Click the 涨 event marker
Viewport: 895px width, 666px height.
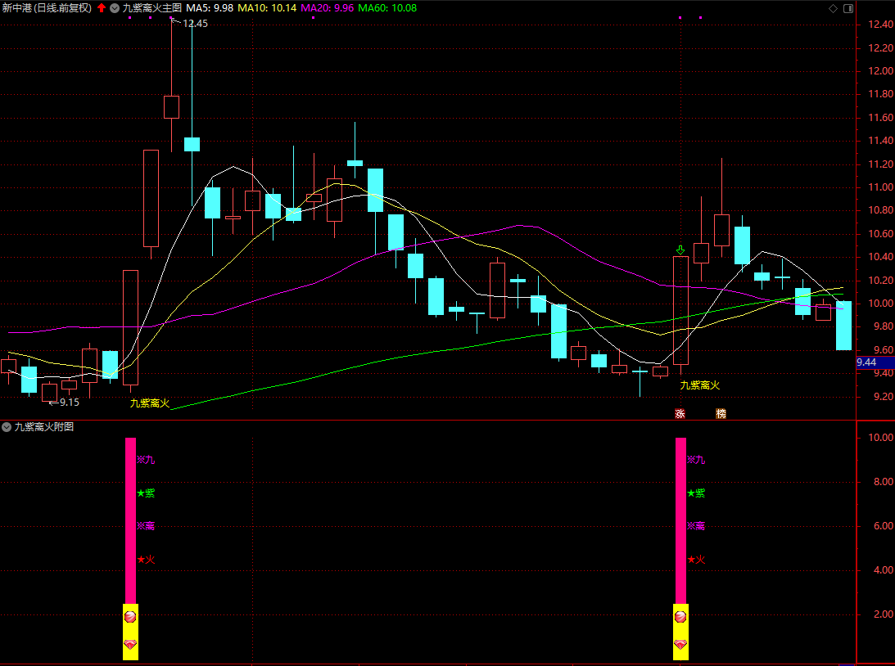point(680,413)
